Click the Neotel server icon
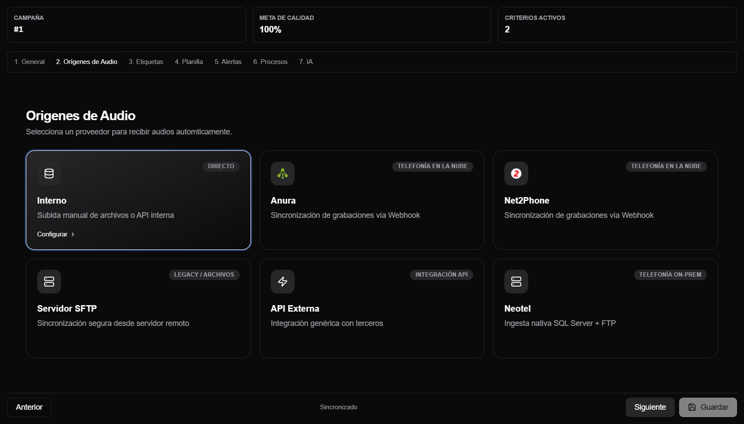Screen dimensions: 744x424 click(516, 281)
